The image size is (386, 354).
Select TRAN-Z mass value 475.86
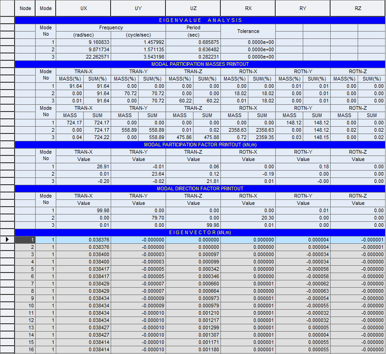coord(180,137)
